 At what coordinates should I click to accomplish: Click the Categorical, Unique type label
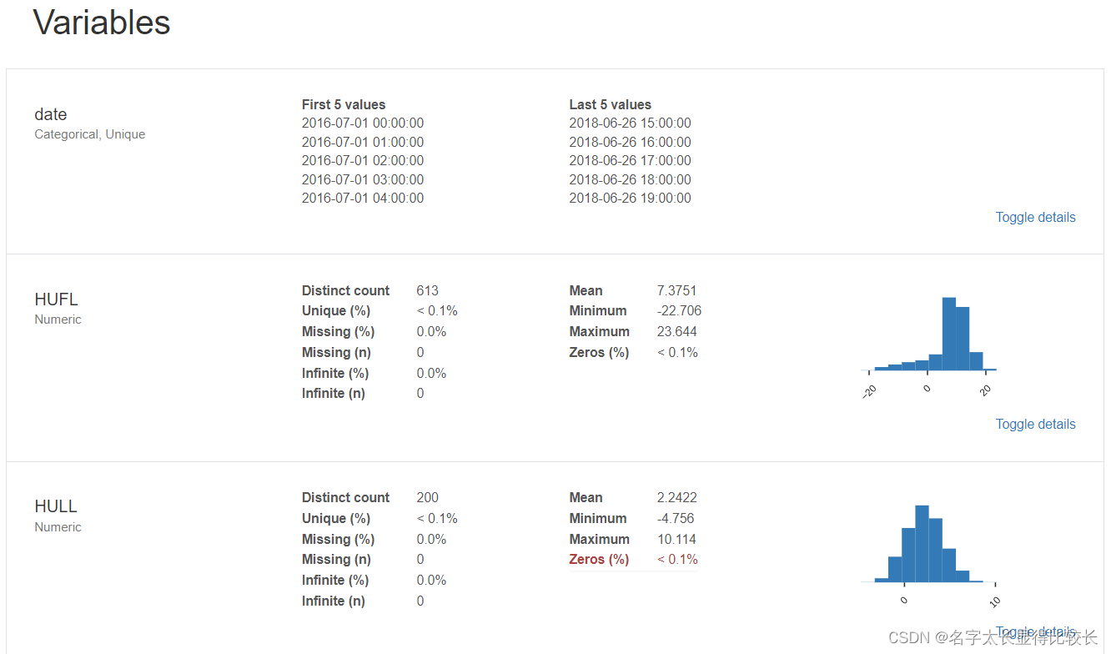90,134
